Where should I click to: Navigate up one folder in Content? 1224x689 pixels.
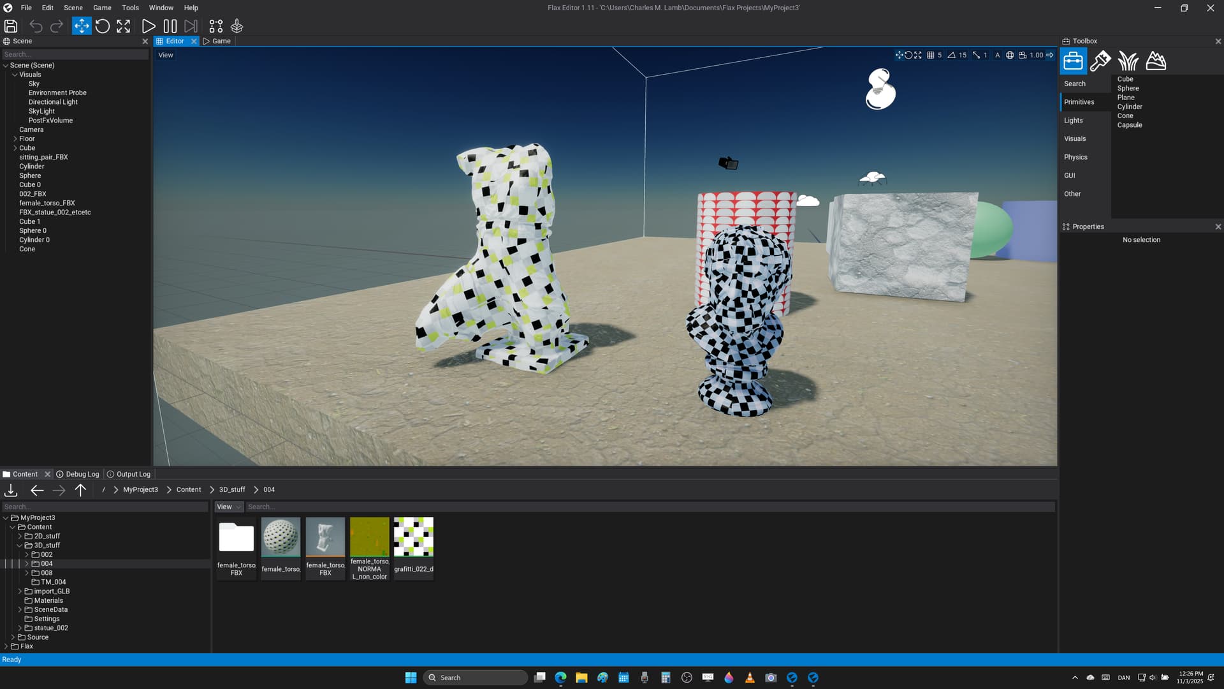coord(80,490)
